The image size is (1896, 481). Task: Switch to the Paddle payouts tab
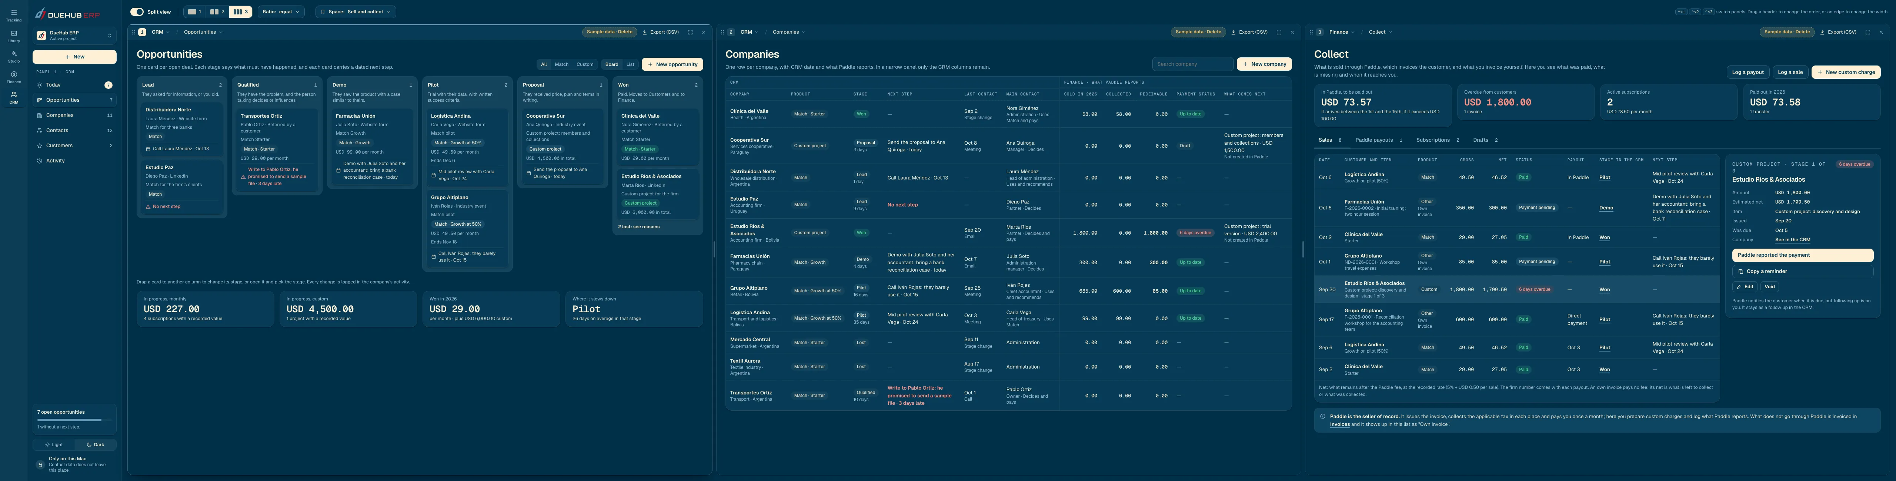[1379, 140]
